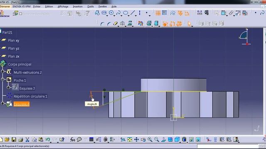Open the ENOVIA V5 VPM menu

(x=22, y=7)
